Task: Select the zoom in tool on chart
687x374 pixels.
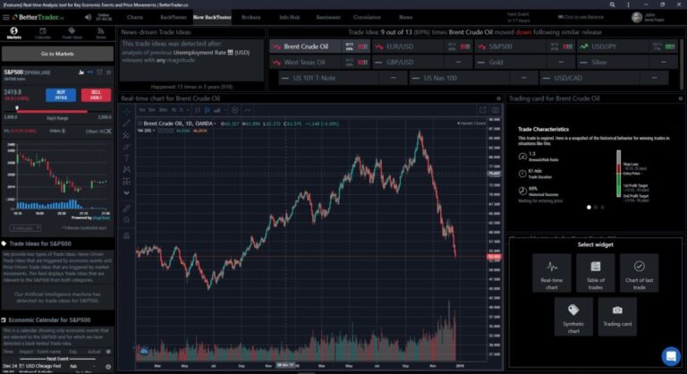Action: click(x=127, y=220)
